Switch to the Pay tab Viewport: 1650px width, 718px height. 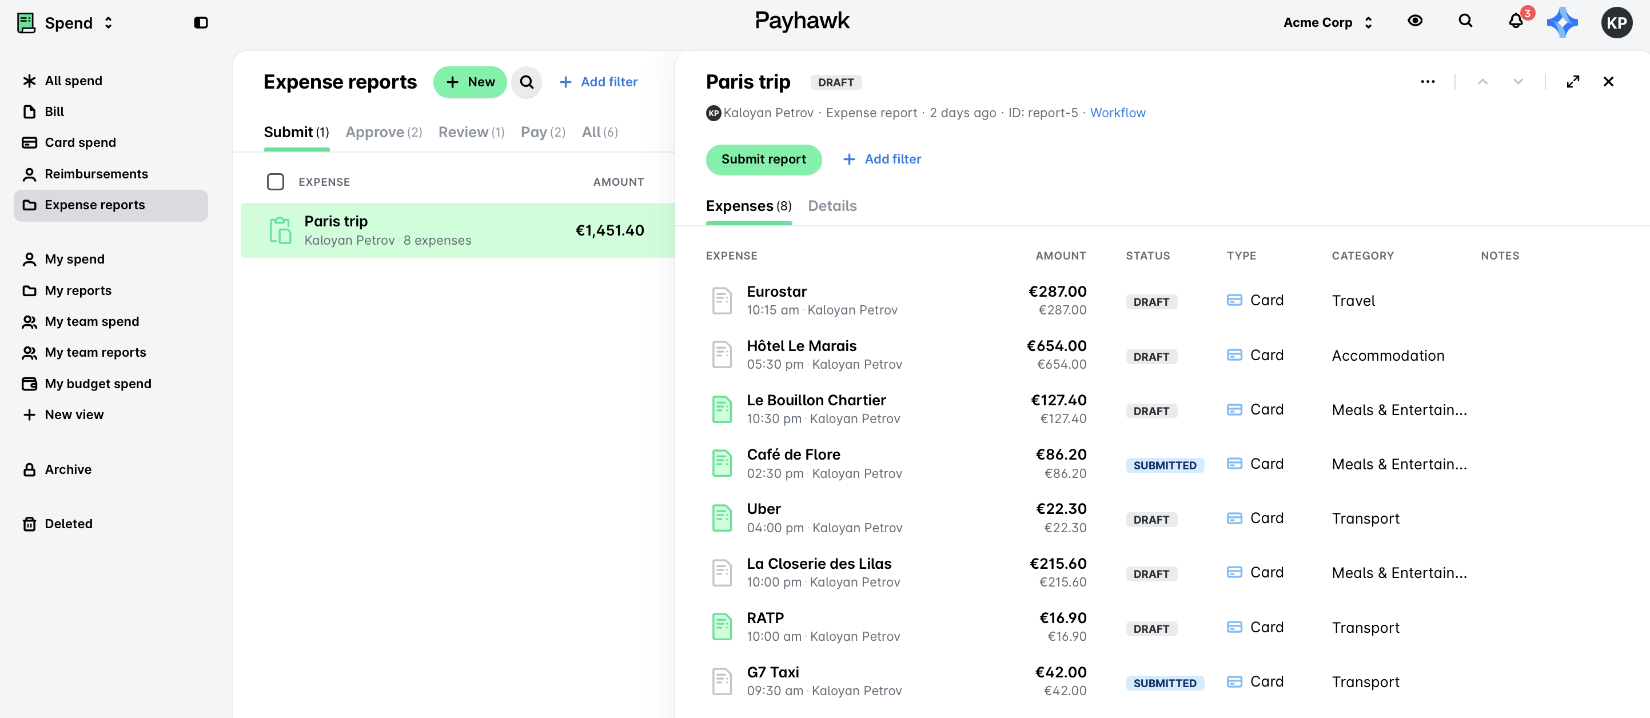pos(543,132)
